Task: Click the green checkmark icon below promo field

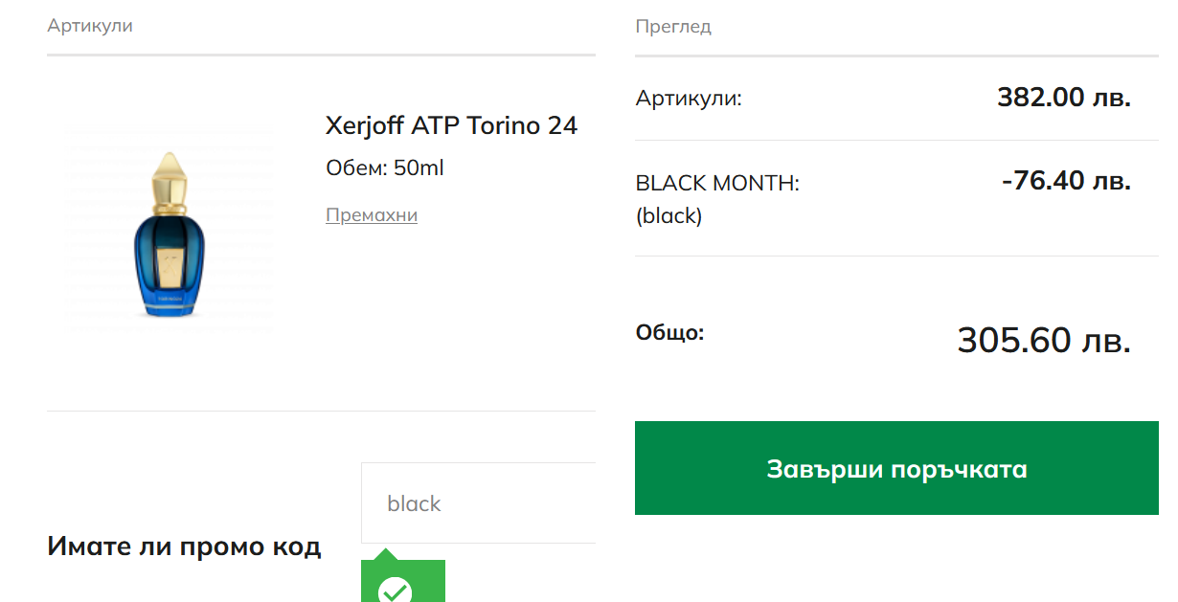Action: (395, 591)
